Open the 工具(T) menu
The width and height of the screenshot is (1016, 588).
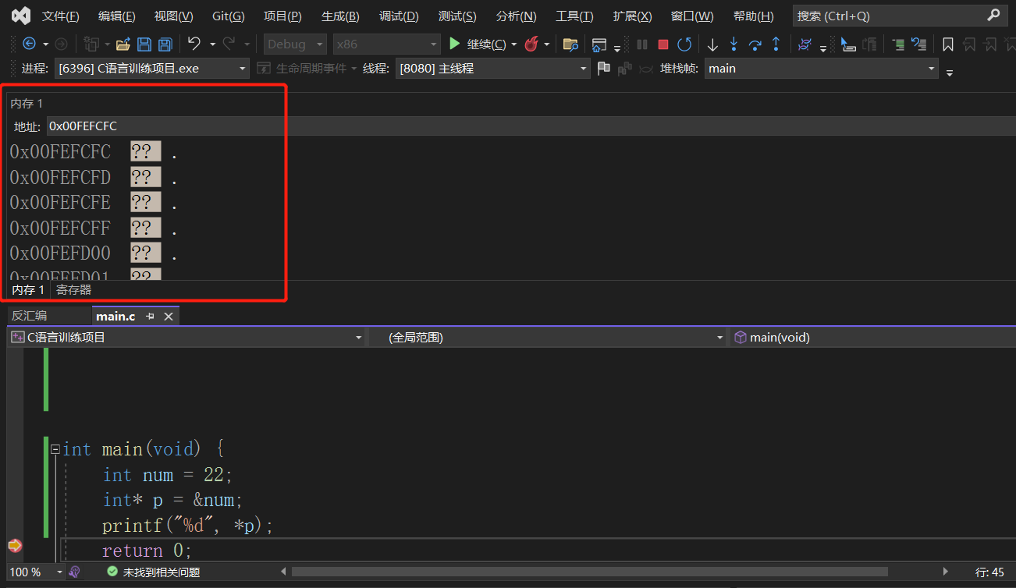tap(574, 16)
